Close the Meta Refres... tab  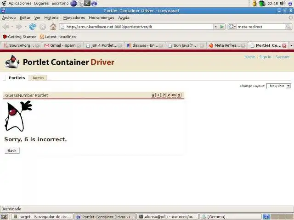pos(243,45)
